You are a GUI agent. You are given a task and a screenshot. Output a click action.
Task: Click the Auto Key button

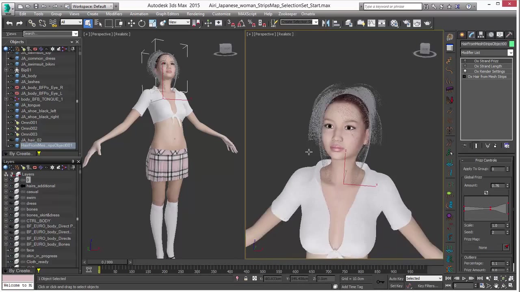pyautogui.click(x=396, y=279)
